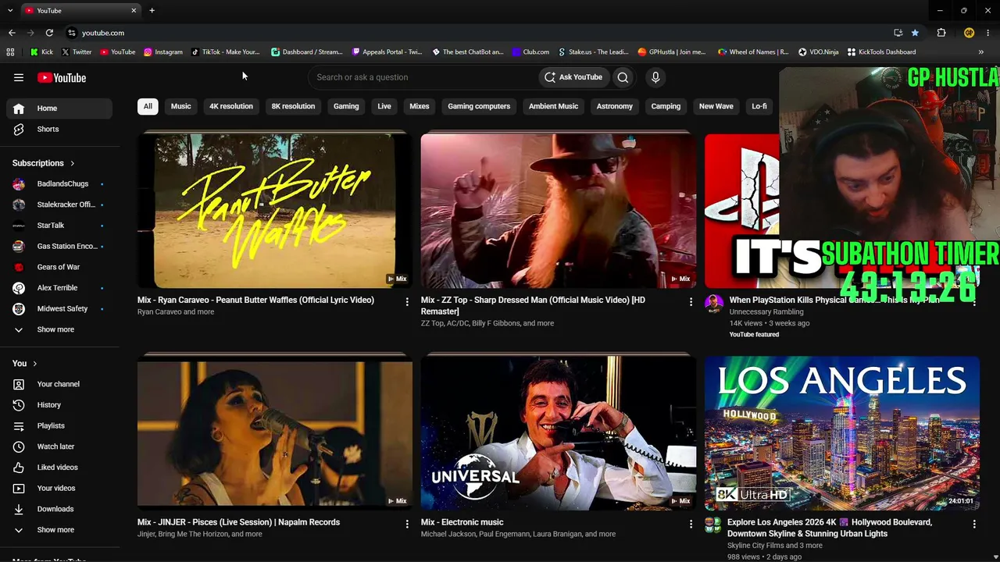Viewport: 1000px width, 562px height.
Task: Reload the page with browser refresh
Action: 49,33
